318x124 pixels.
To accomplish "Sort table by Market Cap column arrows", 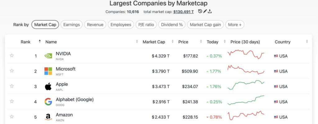I will (173, 42).
